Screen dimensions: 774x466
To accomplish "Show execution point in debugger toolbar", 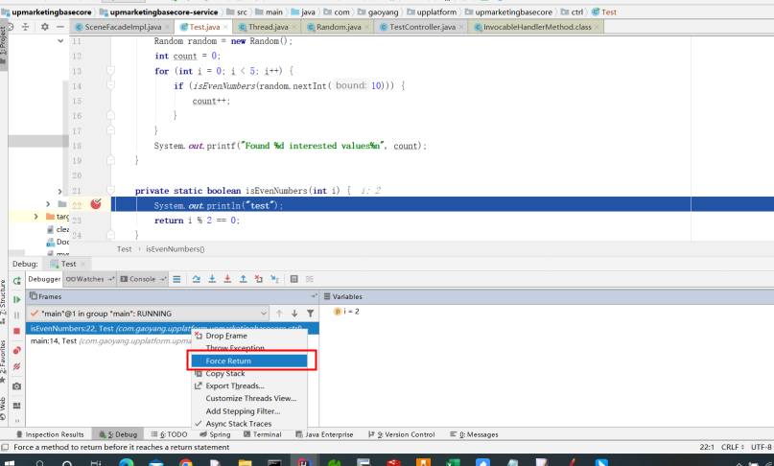I will click(176, 279).
